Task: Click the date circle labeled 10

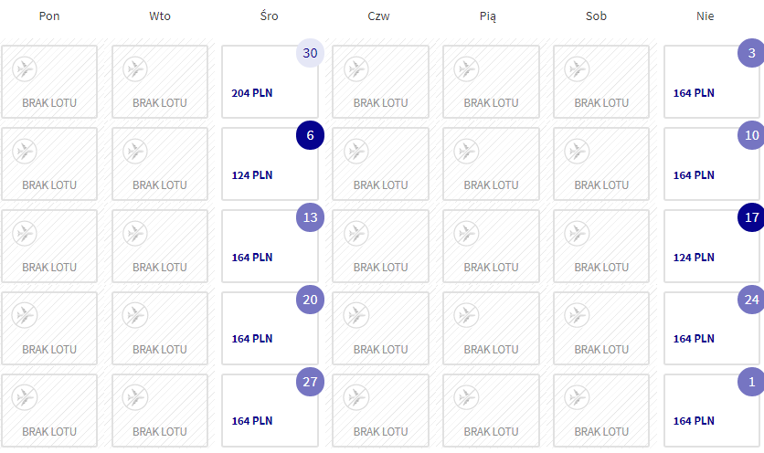Action: tap(751, 135)
